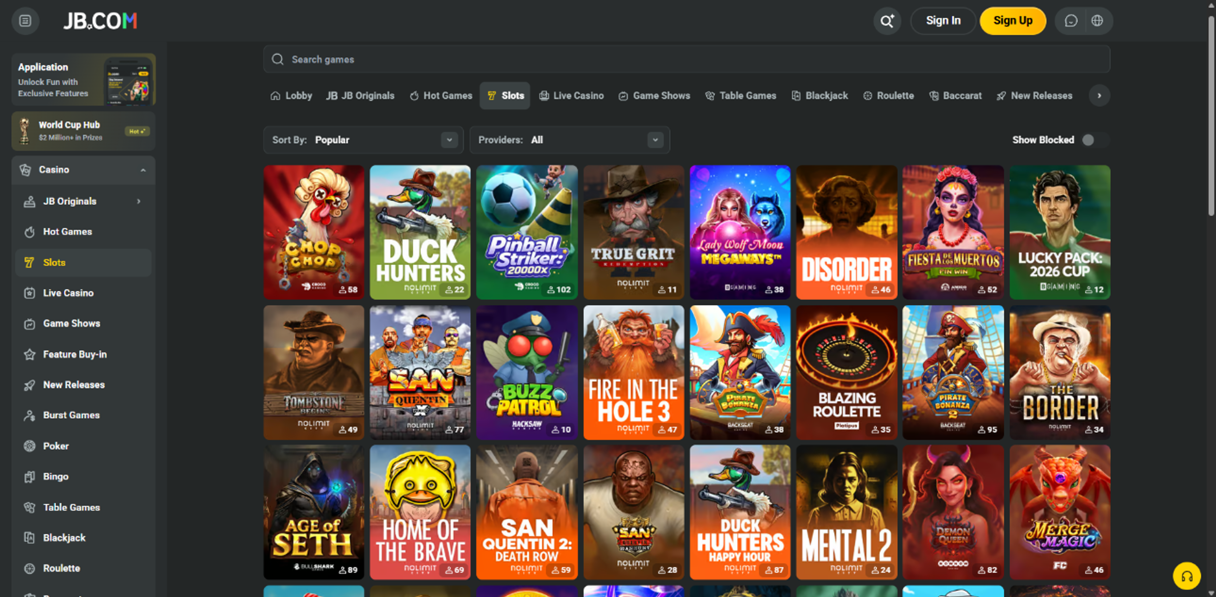Select the Feature Buy-in star icon
This screenshot has width=1216, height=597.
coord(29,354)
